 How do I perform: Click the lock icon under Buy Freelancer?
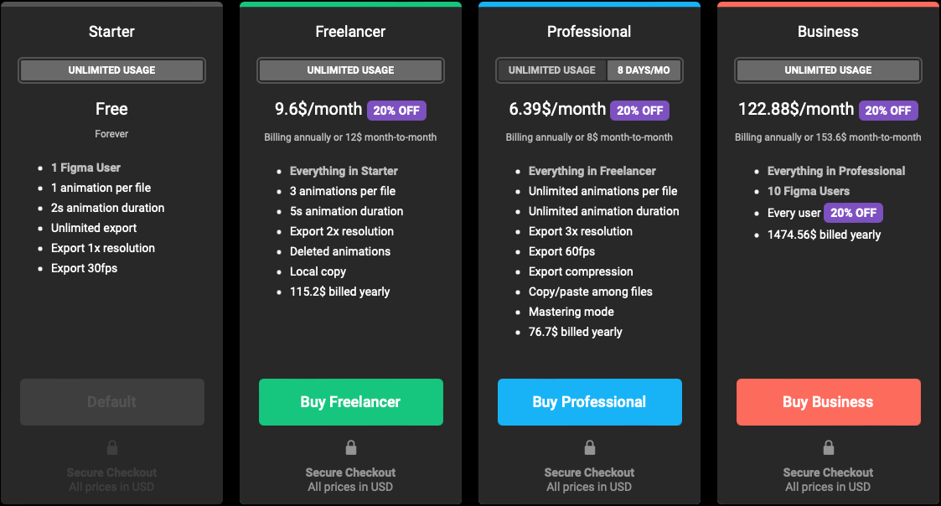tap(350, 447)
